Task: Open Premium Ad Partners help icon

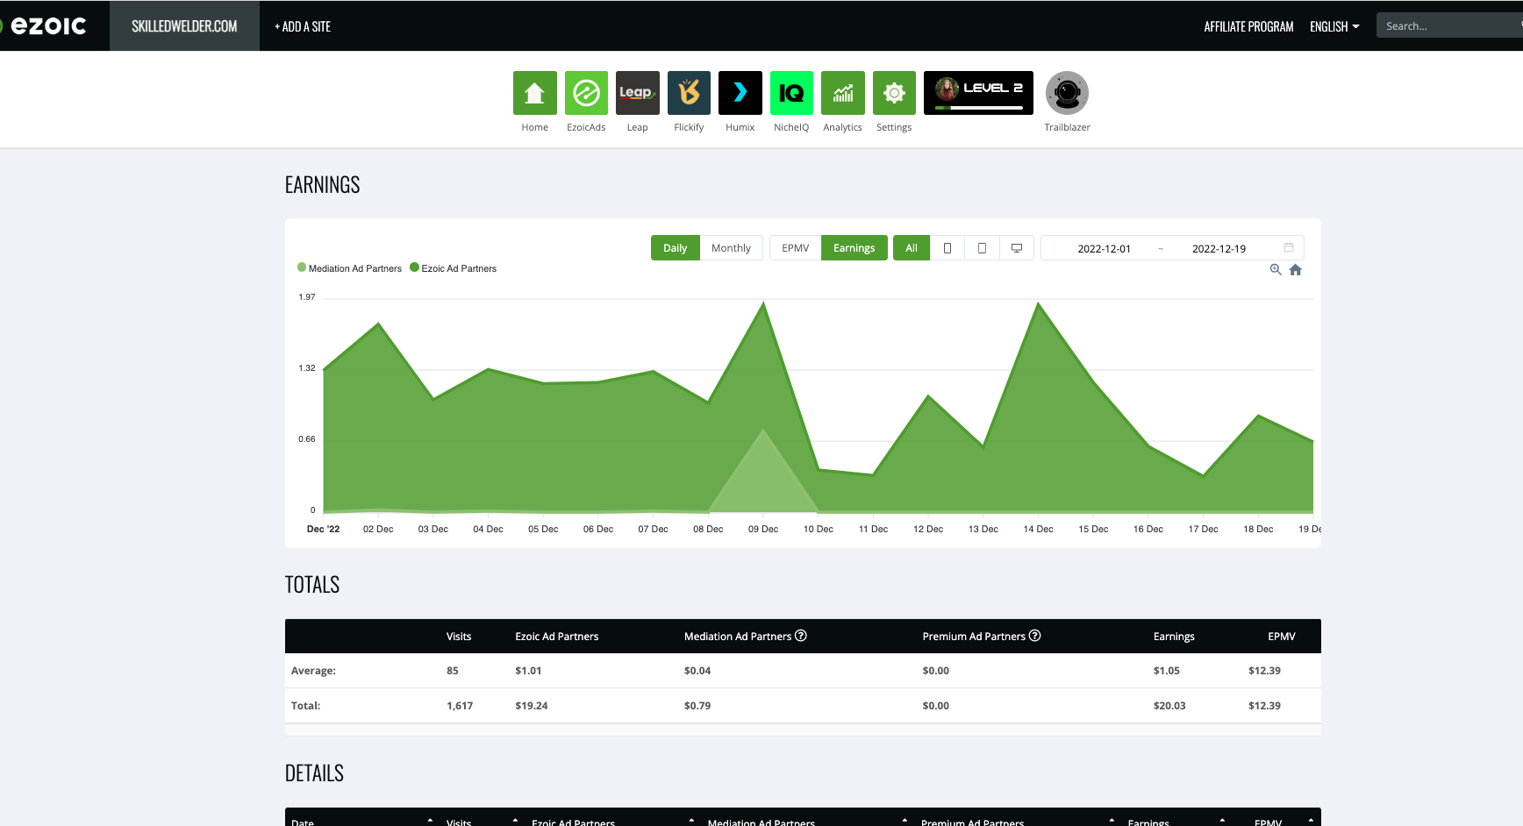Action: (1035, 636)
